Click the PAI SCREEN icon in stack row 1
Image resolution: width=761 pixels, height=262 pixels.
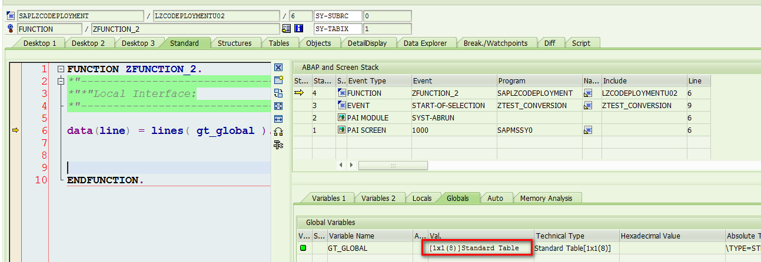click(342, 130)
